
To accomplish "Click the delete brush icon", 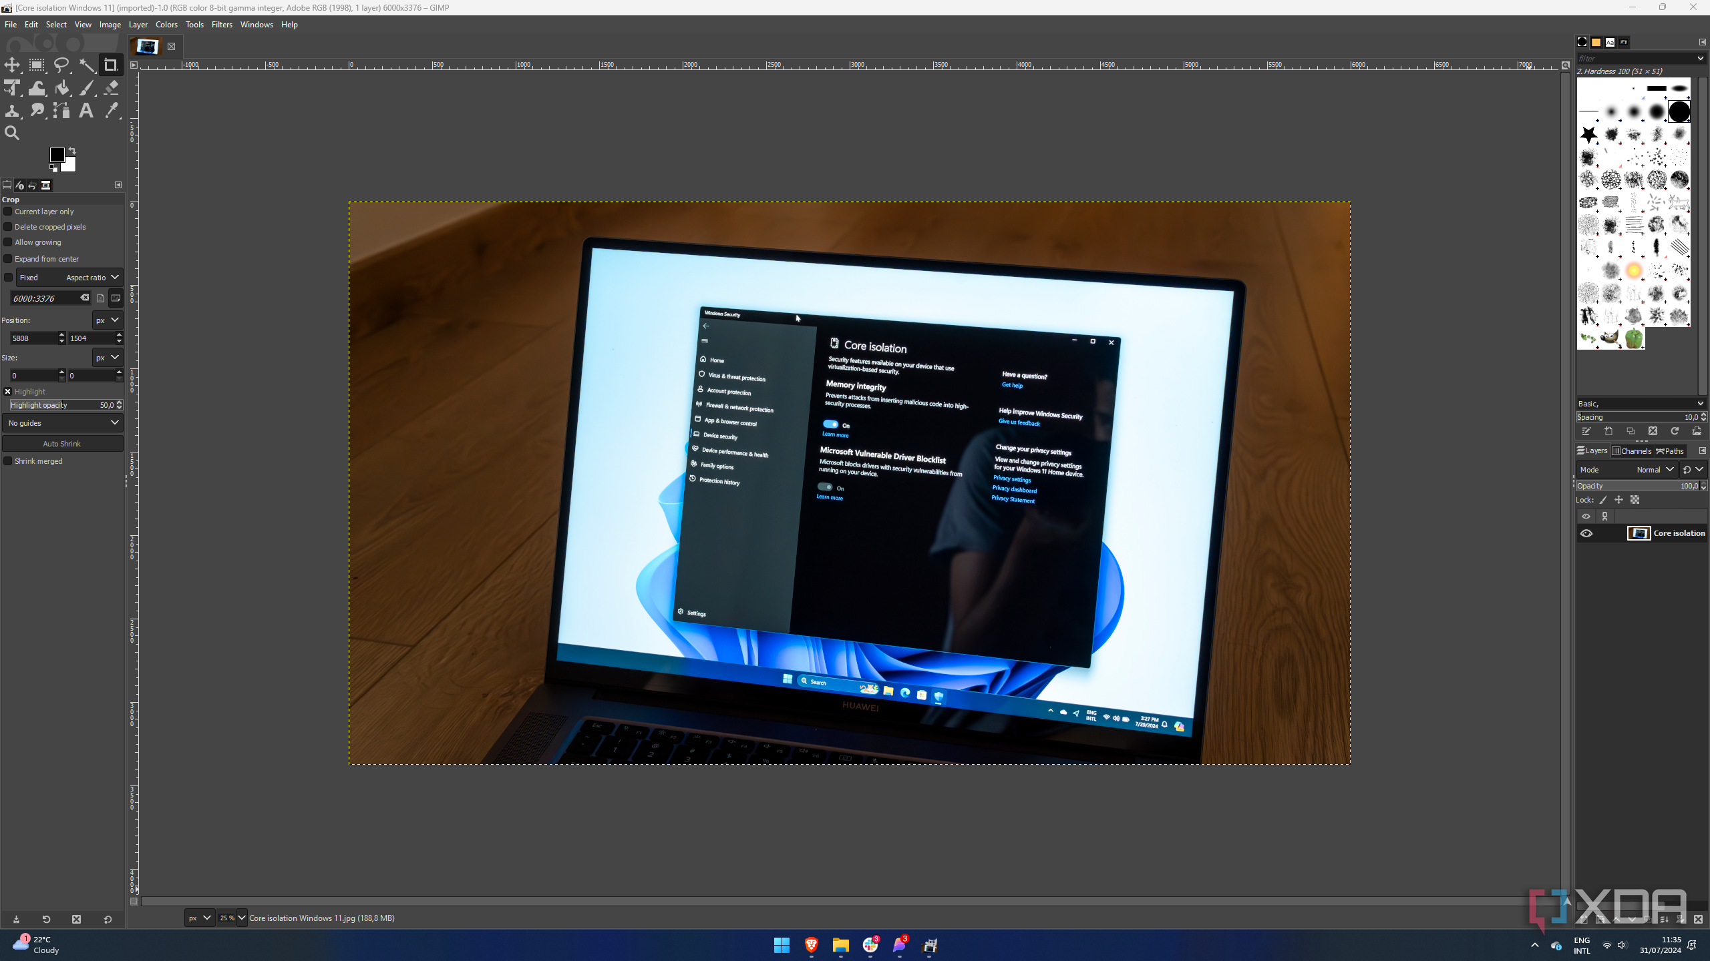I will 1653,431.
